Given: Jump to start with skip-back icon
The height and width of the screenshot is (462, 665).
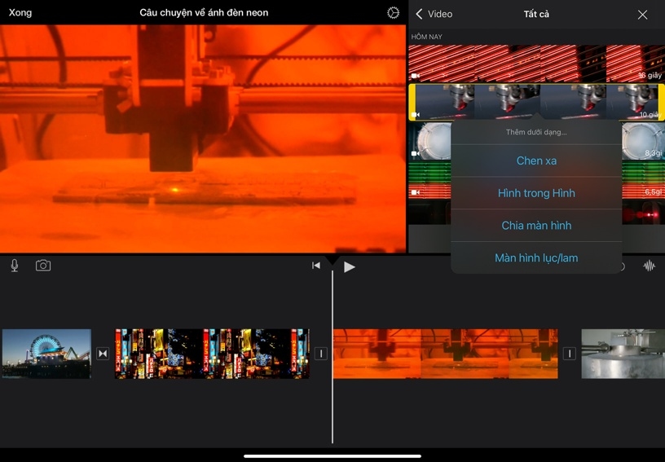Looking at the screenshot, I should point(316,266).
